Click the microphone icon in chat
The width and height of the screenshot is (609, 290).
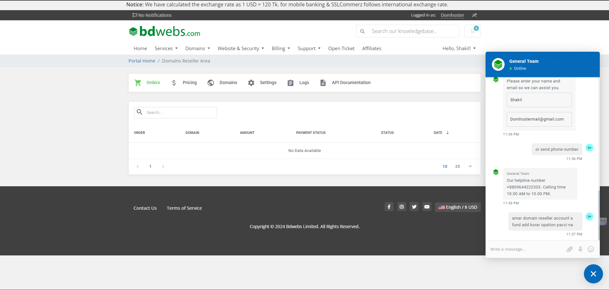580,249
